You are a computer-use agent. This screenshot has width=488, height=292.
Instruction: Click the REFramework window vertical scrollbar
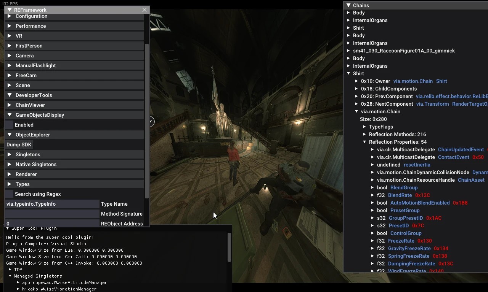click(147, 120)
